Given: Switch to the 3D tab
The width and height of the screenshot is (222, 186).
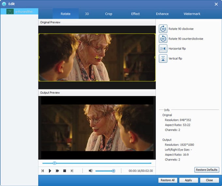Looking at the screenshot, I should (x=87, y=14).
